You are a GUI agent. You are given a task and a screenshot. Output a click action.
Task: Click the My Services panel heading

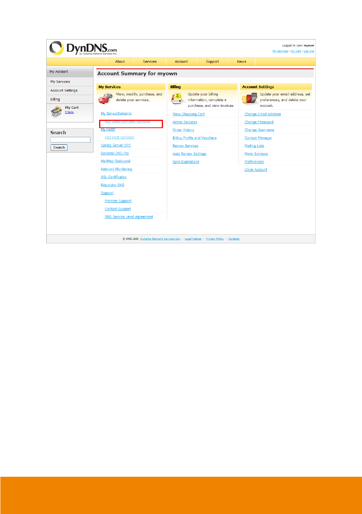(x=109, y=87)
